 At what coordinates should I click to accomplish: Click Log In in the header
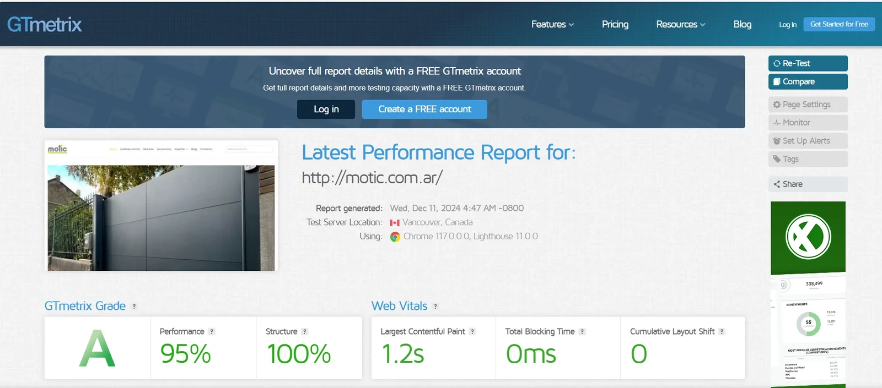(788, 24)
